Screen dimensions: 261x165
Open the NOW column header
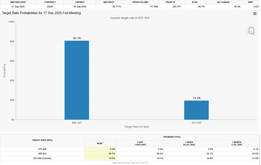coord(100,143)
